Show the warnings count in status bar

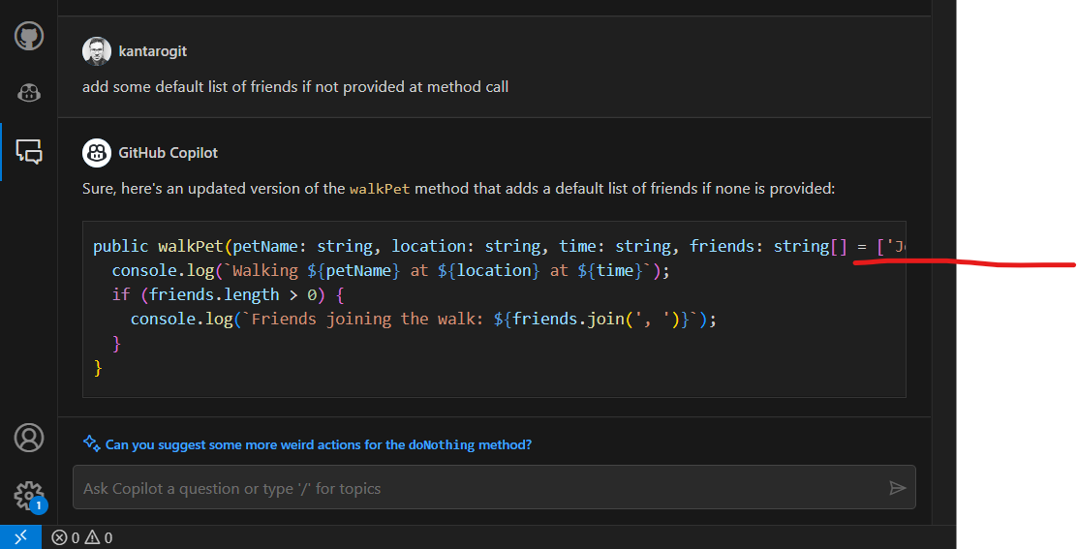click(99, 537)
